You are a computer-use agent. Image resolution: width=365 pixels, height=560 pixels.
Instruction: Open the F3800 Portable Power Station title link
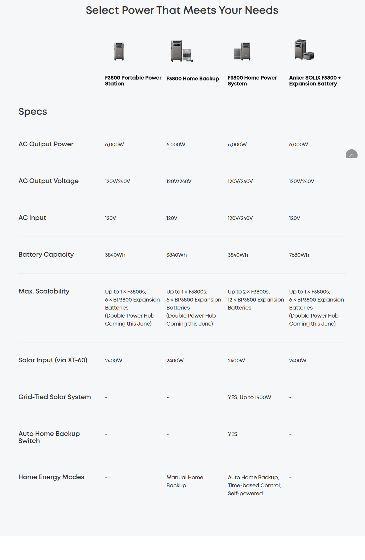(133, 81)
